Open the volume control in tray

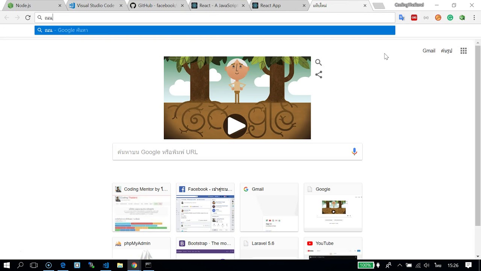coord(427,265)
